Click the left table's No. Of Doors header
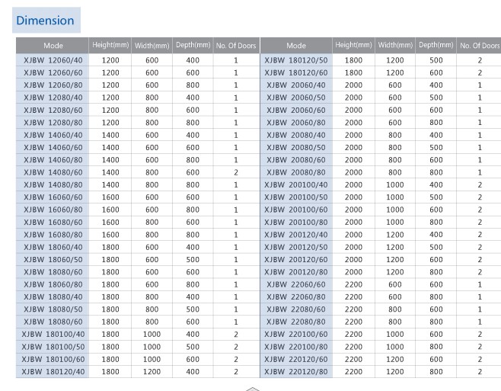This screenshot has height=391, width=501. pos(235,46)
